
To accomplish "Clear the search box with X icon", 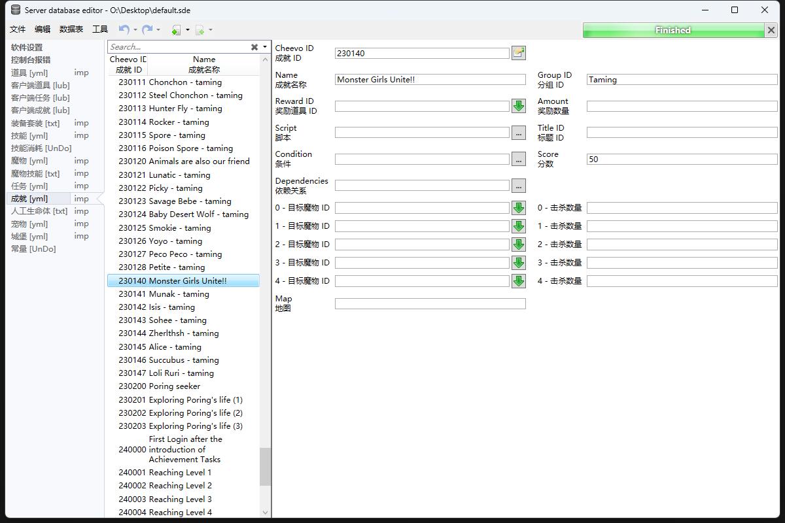I will pyautogui.click(x=254, y=47).
